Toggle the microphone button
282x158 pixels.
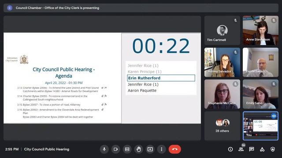[x=104, y=149]
